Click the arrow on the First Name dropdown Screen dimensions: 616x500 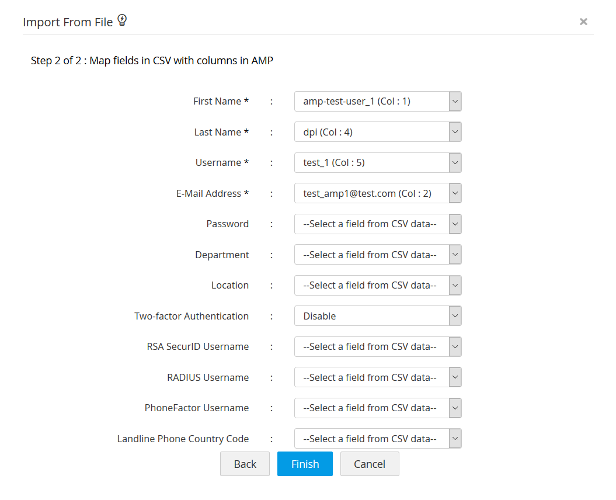pos(455,101)
